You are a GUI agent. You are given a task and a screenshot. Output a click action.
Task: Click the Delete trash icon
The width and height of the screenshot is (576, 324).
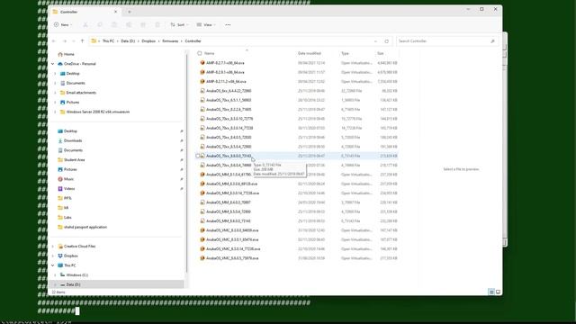[157, 24]
